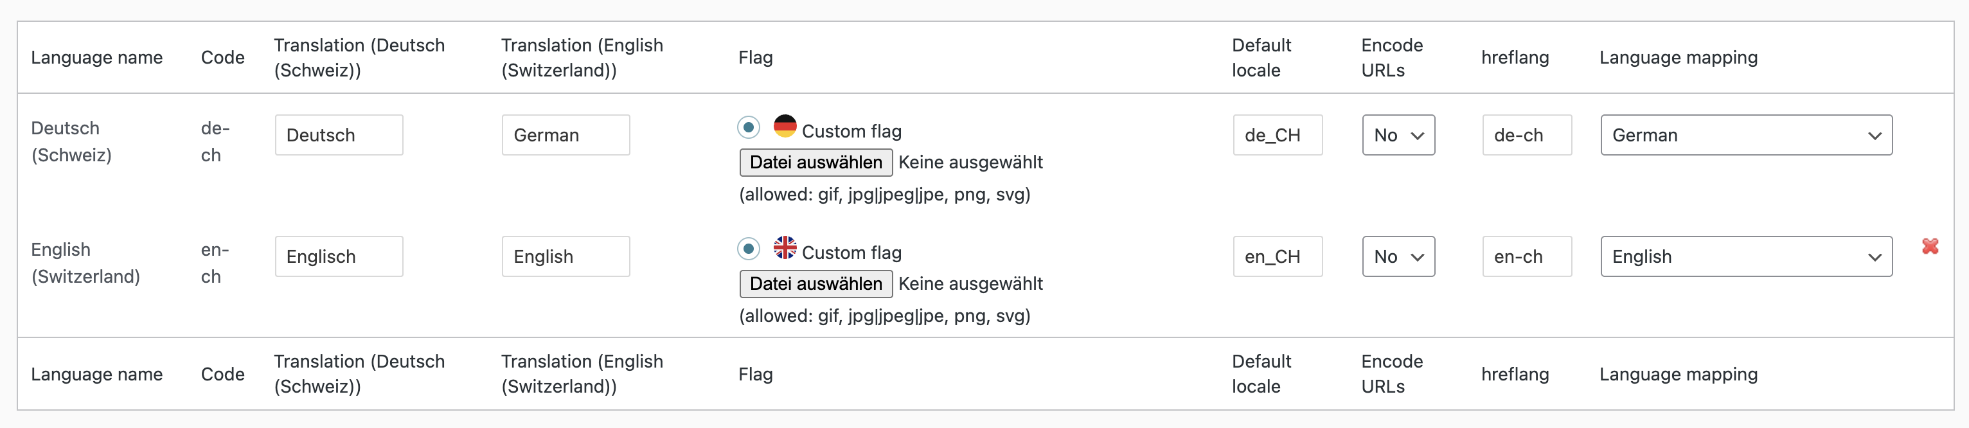Click the German flag icon
The height and width of the screenshot is (428, 1969).
(784, 126)
